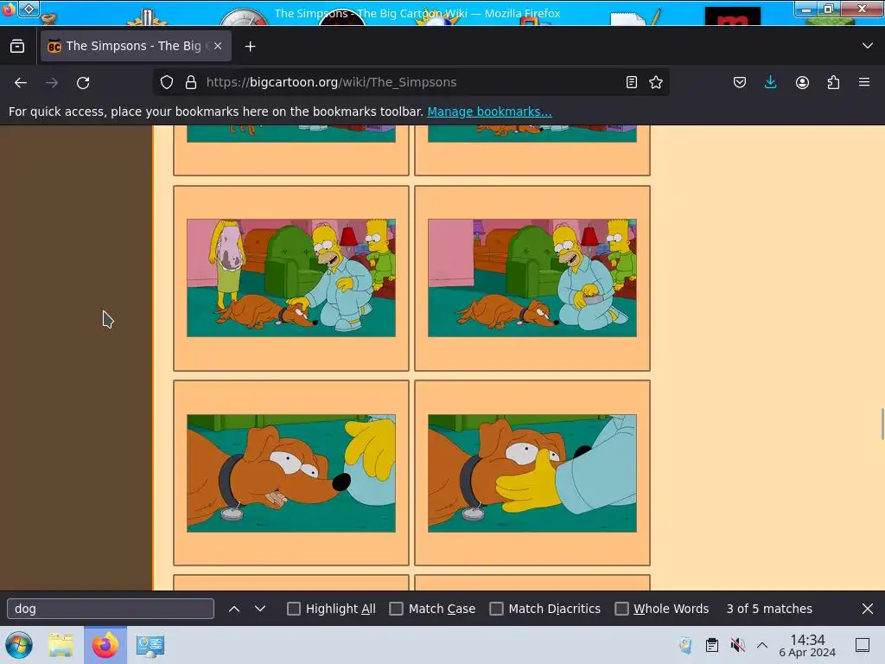Bookmark this page with star icon
This screenshot has width=885, height=664.
coord(656,82)
